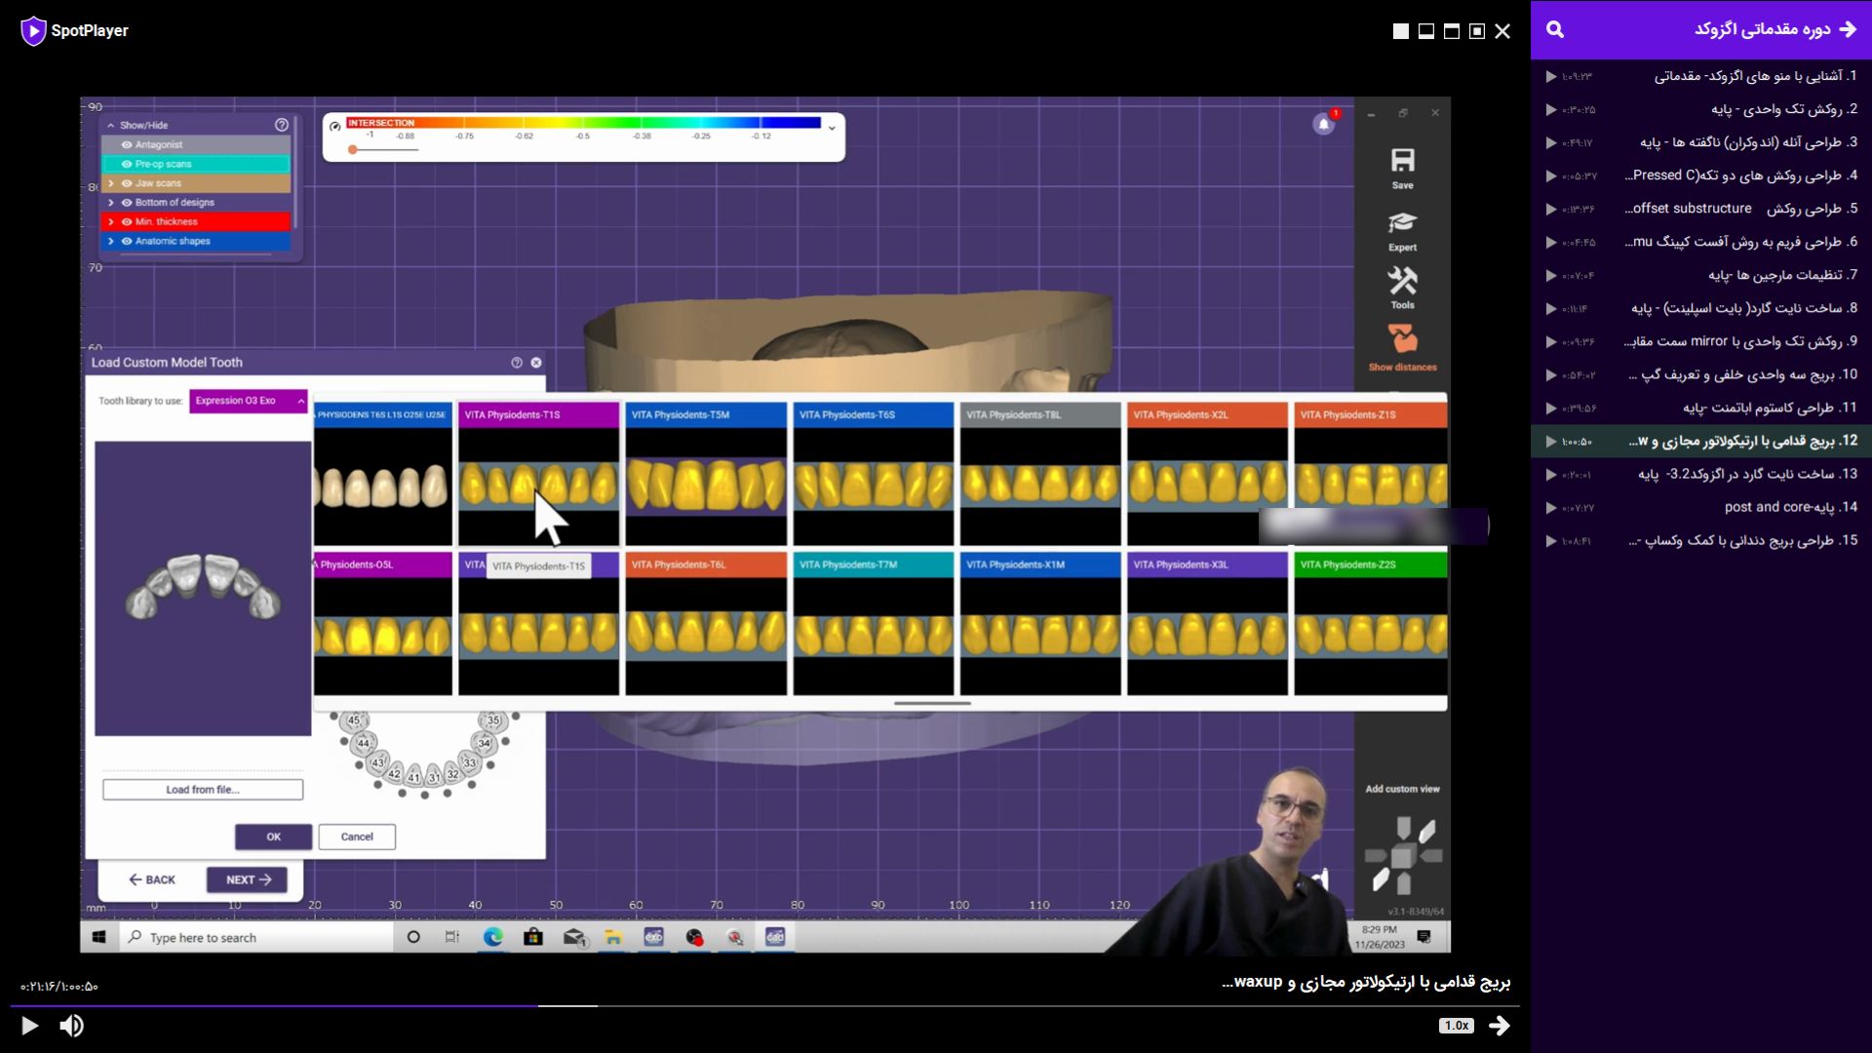Viewport: 1872px width, 1053px height.
Task: Open lesson 5 offset substructure
Action: [1701, 209]
